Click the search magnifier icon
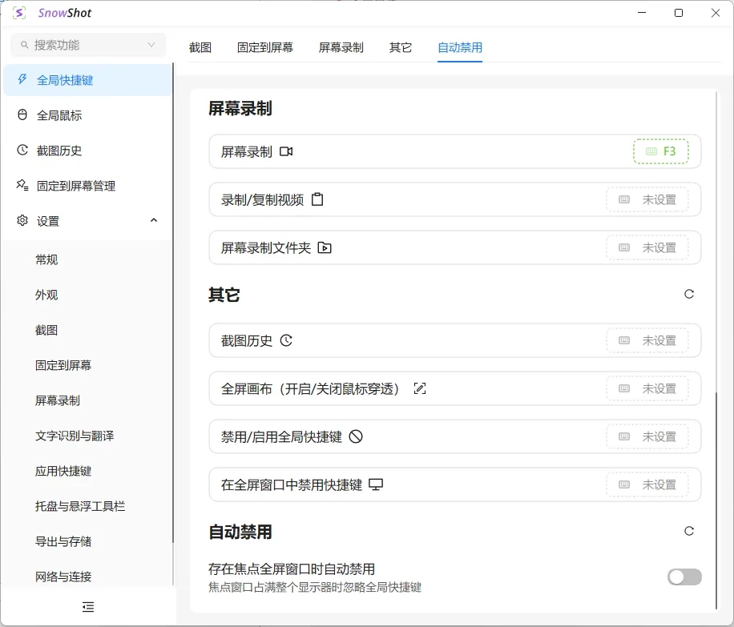 pyautogui.click(x=24, y=45)
